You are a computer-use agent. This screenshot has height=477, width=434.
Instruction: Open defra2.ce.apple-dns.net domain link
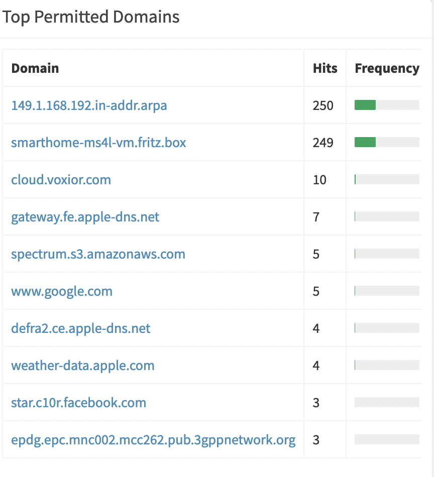80,328
